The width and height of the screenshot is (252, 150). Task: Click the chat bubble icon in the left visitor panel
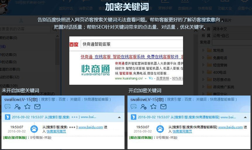(x=8, y=107)
